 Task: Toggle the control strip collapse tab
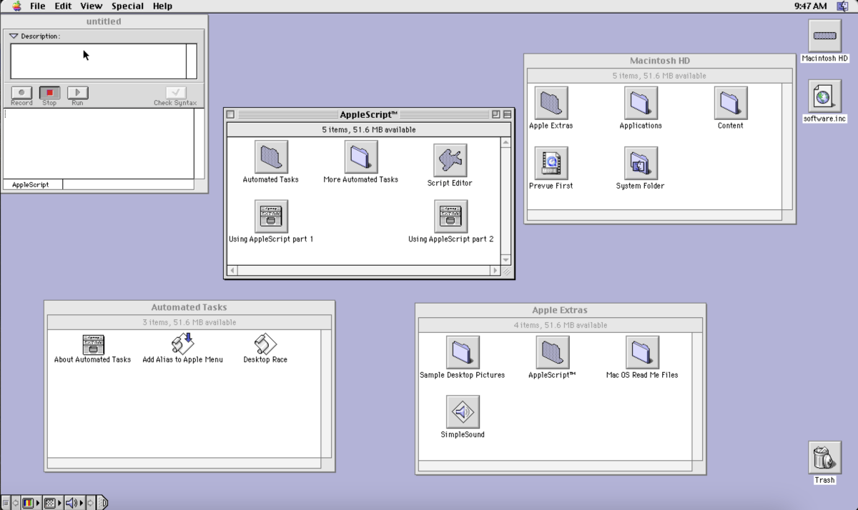tap(103, 503)
